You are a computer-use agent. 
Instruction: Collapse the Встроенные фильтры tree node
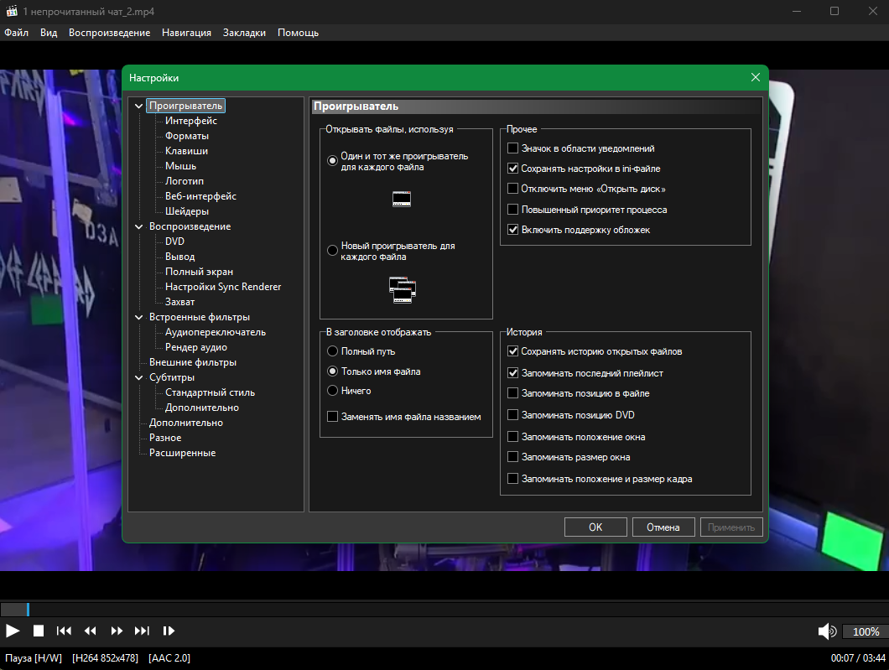tap(139, 318)
